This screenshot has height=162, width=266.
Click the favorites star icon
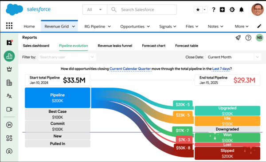pyautogui.click(x=198, y=10)
